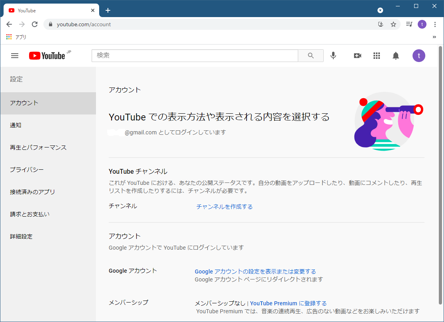Click the magnifier search button

311,56
